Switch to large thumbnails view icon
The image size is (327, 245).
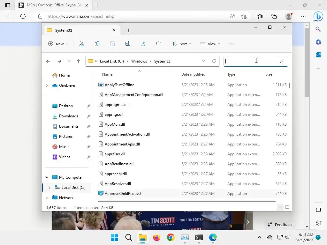(287, 207)
